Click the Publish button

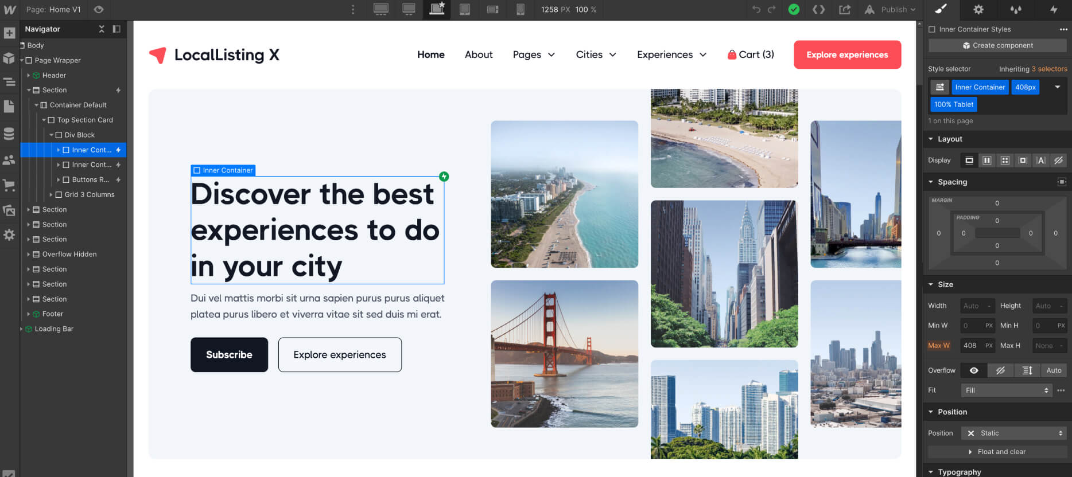pos(894,9)
